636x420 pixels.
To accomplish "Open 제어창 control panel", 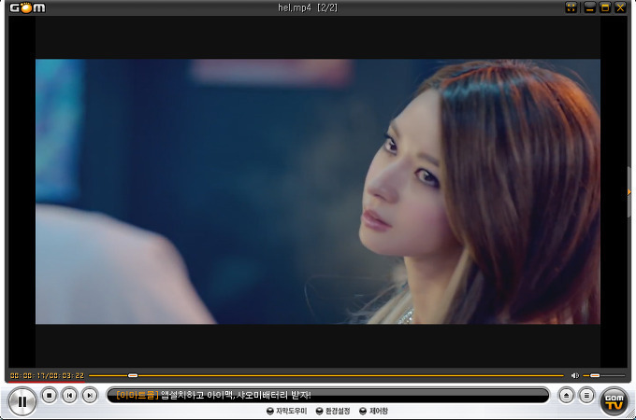I will pos(374,411).
